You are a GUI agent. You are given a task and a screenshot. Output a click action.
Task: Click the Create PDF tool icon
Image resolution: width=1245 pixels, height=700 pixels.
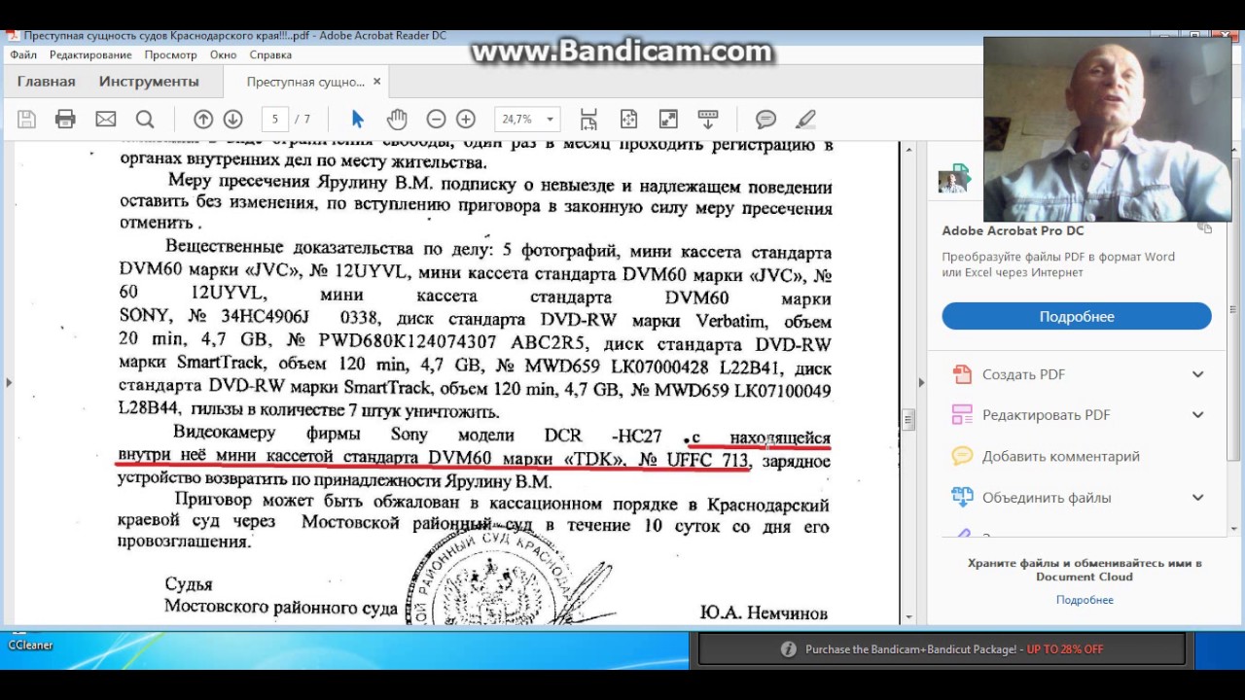961,374
